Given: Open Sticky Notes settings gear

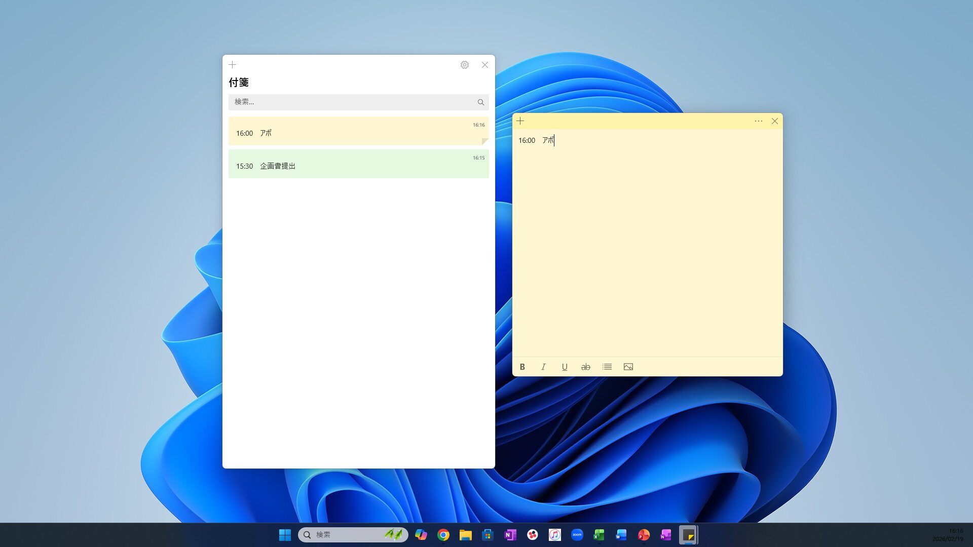Looking at the screenshot, I should pyautogui.click(x=464, y=65).
